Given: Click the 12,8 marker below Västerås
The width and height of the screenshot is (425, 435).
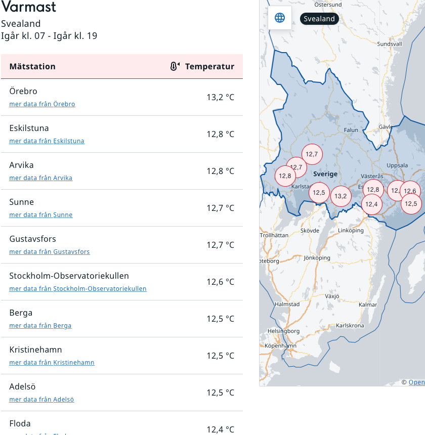Looking at the screenshot, I should (x=373, y=190).
